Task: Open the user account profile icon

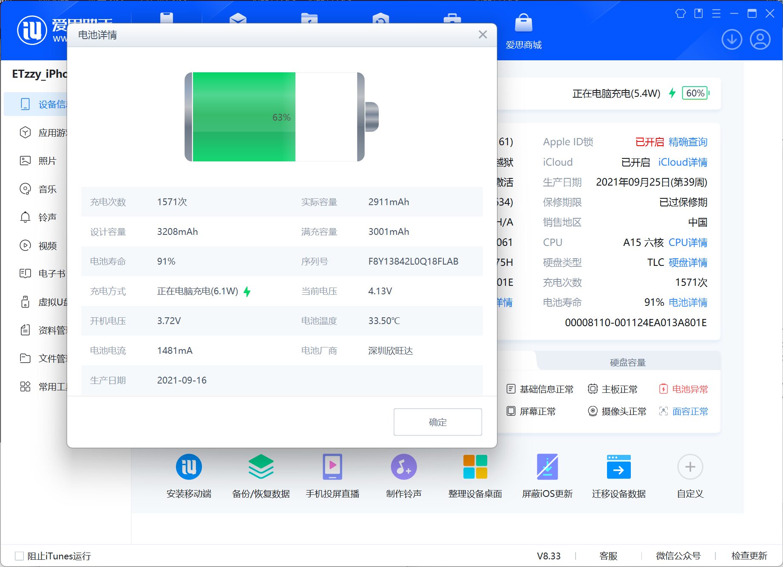Action: 760,39
